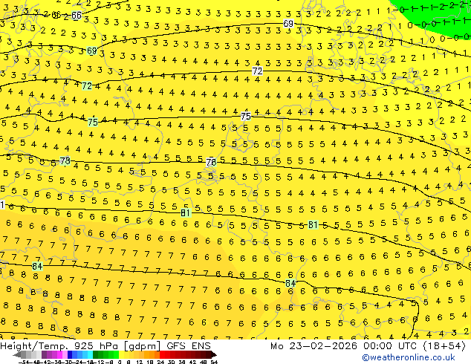Click the white-boxed 72 contour label
Image resolution: width=471 pixels, height=364 pixels.
tap(257, 71)
